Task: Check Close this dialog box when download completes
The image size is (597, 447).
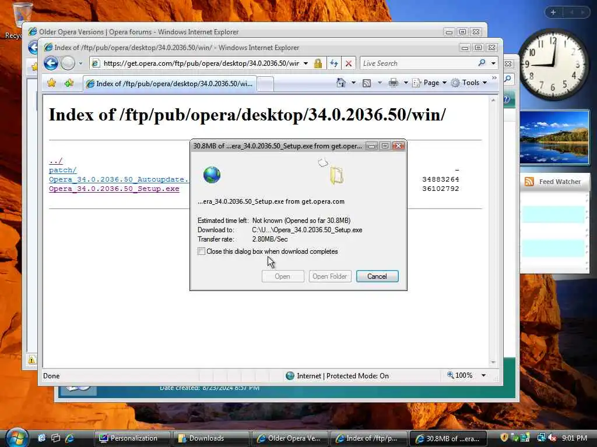Action: click(201, 251)
